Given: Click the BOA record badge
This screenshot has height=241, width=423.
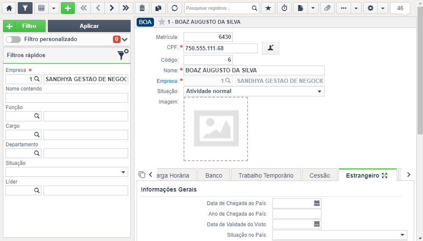Looking at the screenshot, I should click(145, 22).
